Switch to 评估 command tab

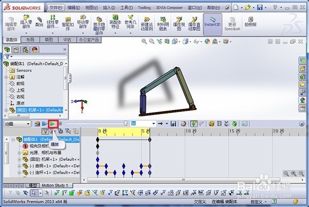click(x=67, y=40)
